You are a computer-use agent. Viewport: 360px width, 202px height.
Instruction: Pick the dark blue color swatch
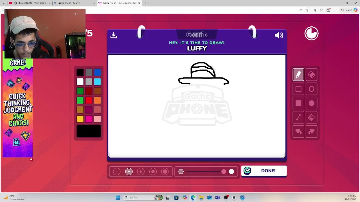coord(97,73)
